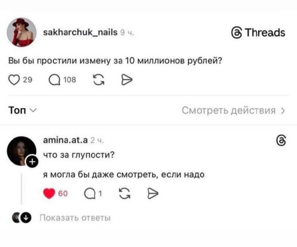Image resolution: width=297 pixels, height=247 pixels.
Task: Click the small Threads icon beside amina.at.a reply
Action: pyautogui.click(x=281, y=141)
